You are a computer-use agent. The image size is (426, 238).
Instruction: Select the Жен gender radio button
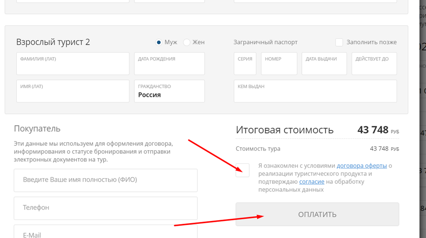(187, 42)
